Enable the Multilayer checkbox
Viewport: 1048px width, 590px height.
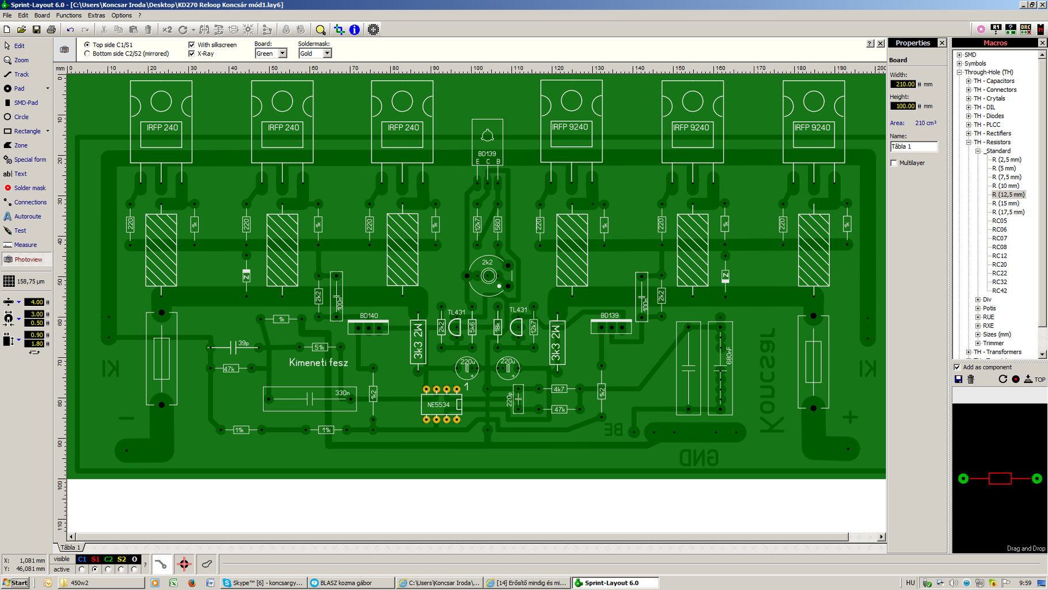point(894,163)
